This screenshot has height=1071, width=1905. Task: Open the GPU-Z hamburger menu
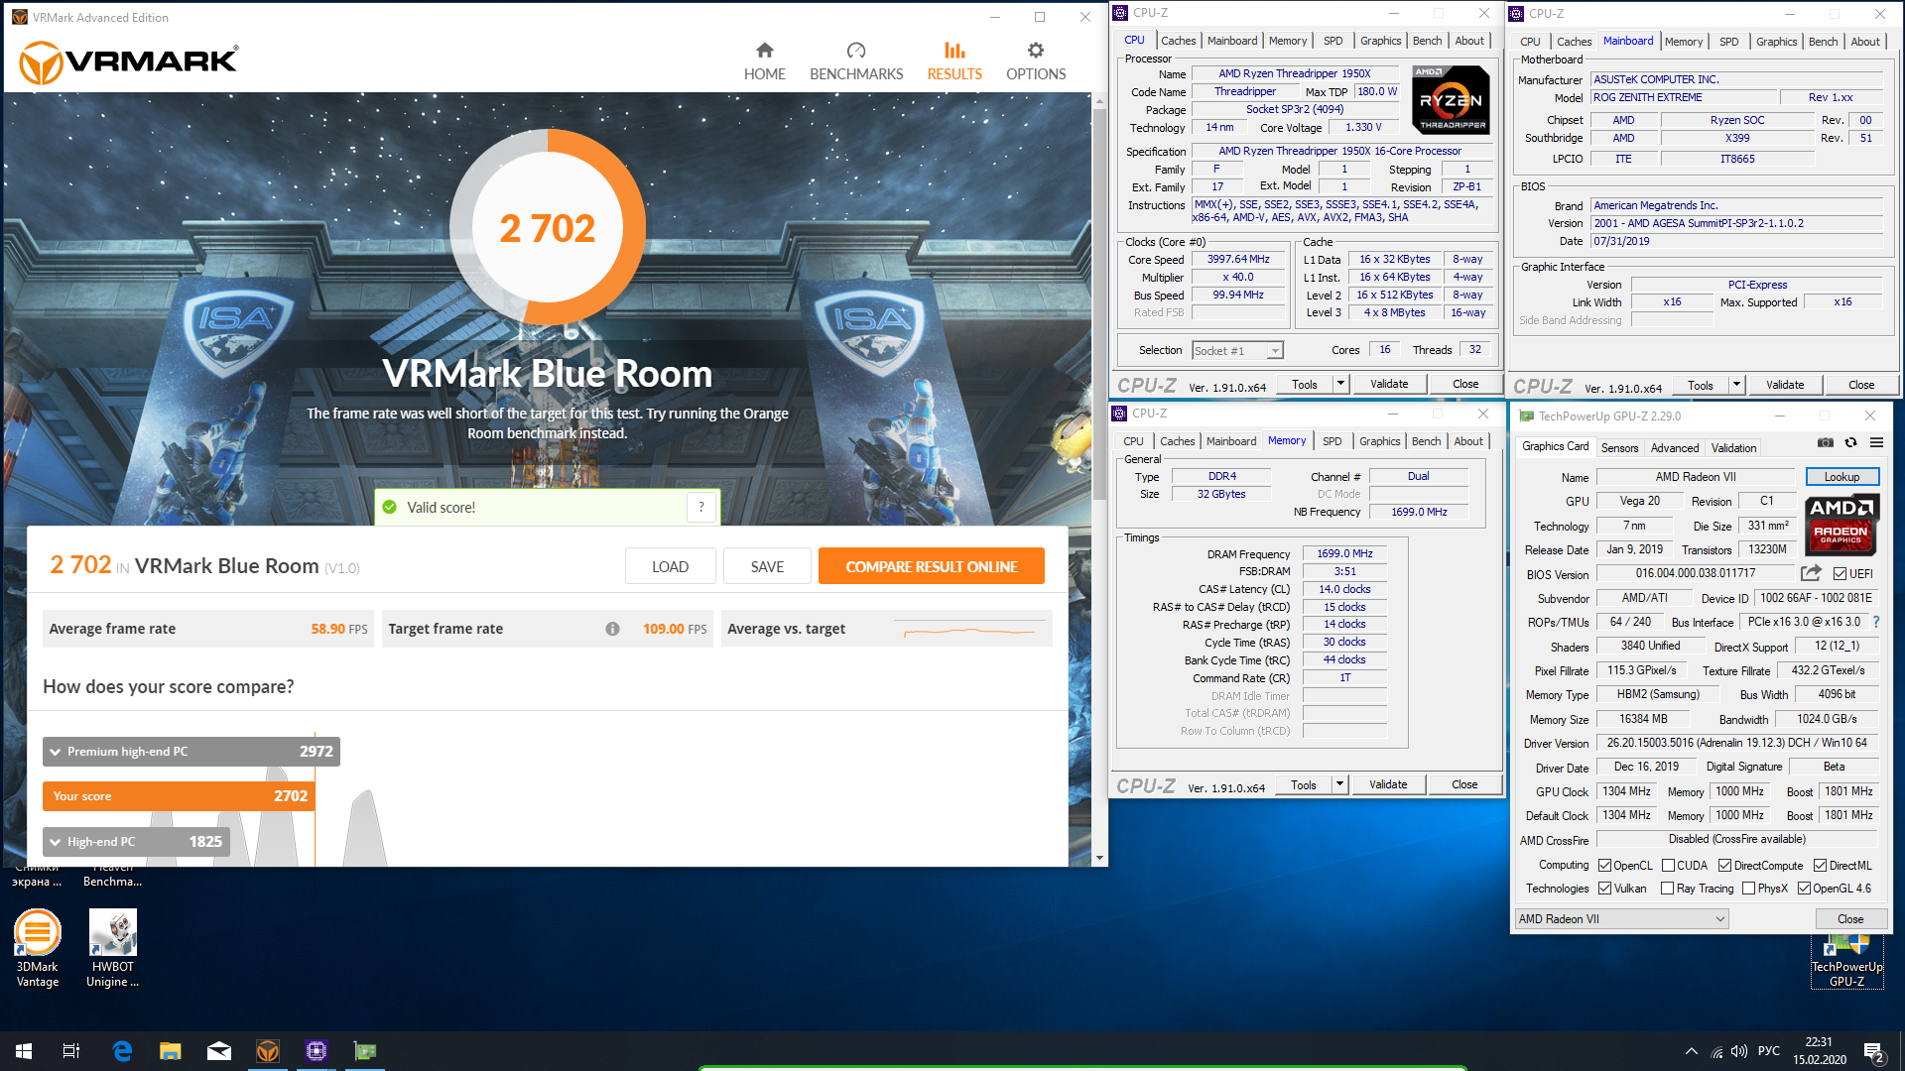pyautogui.click(x=1876, y=442)
